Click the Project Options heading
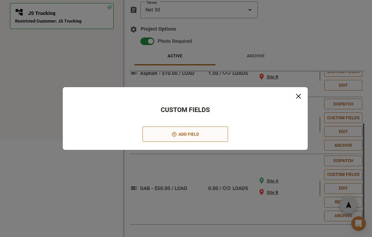The width and height of the screenshot is (372, 237). coord(158,29)
